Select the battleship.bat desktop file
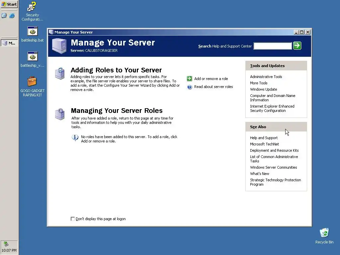Image resolution: width=340 pixels, height=255 pixels. [x=32, y=34]
